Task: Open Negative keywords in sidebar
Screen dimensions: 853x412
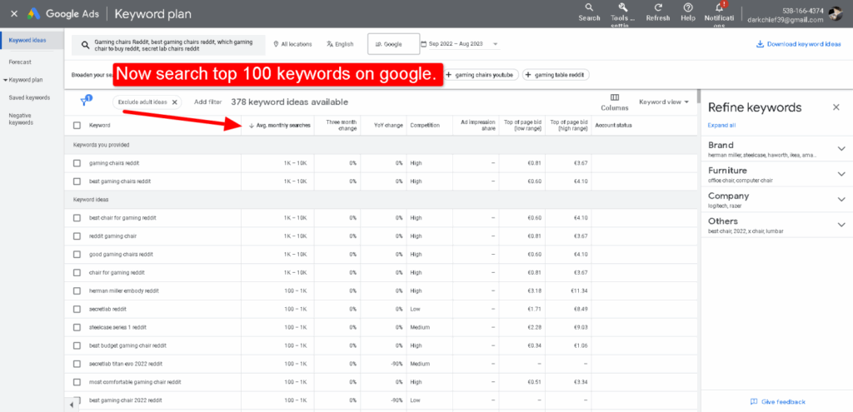Action: pyautogui.click(x=21, y=119)
